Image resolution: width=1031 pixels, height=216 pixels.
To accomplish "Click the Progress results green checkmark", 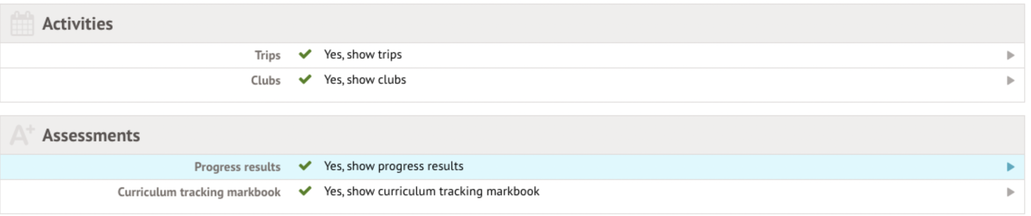I will pyautogui.click(x=305, y=166).
